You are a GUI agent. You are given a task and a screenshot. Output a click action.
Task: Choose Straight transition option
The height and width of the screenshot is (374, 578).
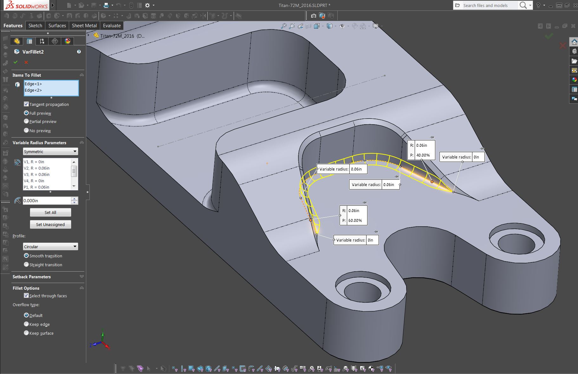[26, 265]
